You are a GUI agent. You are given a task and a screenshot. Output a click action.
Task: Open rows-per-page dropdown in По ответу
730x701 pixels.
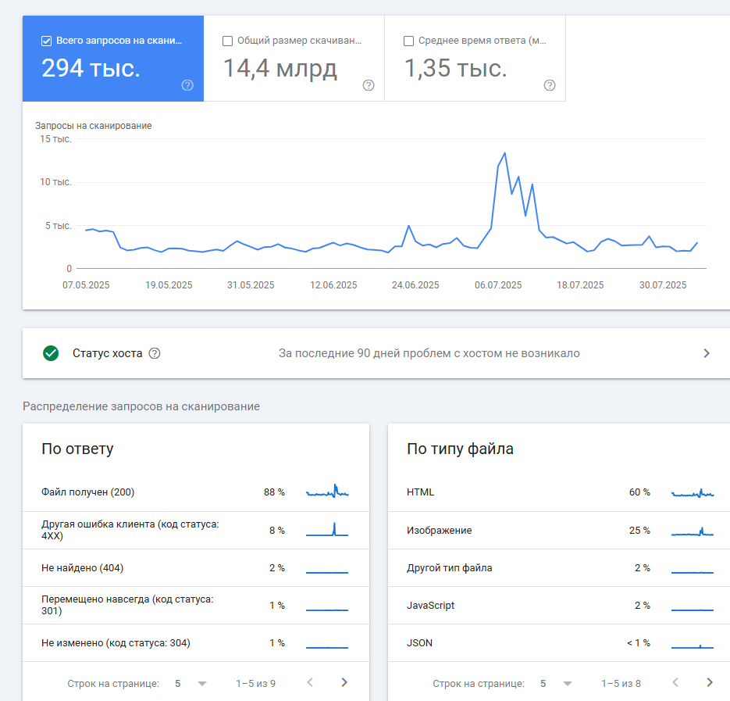coord(191,683)
